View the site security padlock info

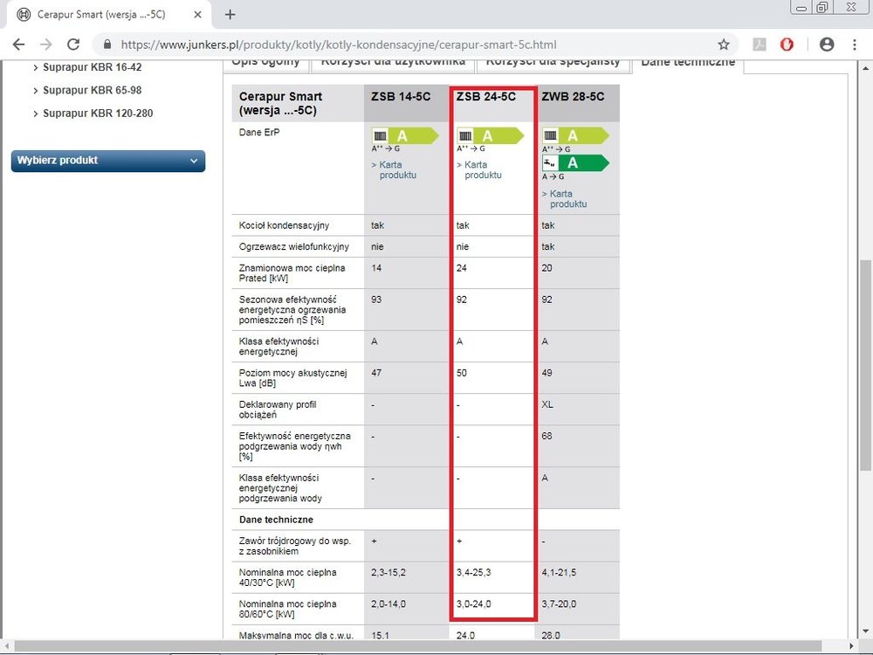click(x=107, y=45)
